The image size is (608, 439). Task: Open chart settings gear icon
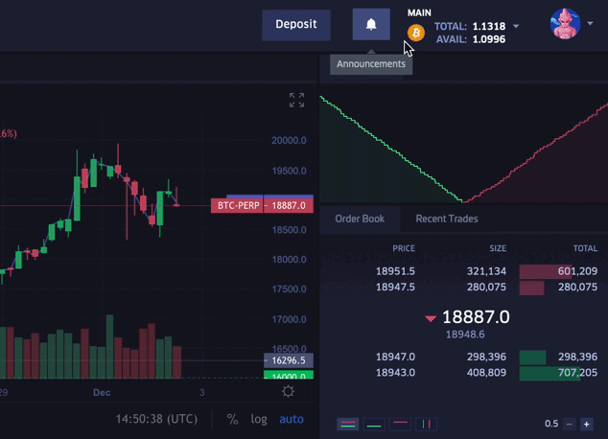tap(288, 391)
